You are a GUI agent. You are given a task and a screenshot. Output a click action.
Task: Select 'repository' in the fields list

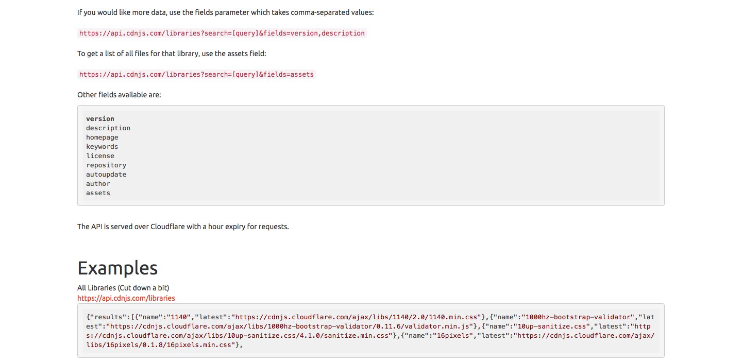tap(106, 165)
